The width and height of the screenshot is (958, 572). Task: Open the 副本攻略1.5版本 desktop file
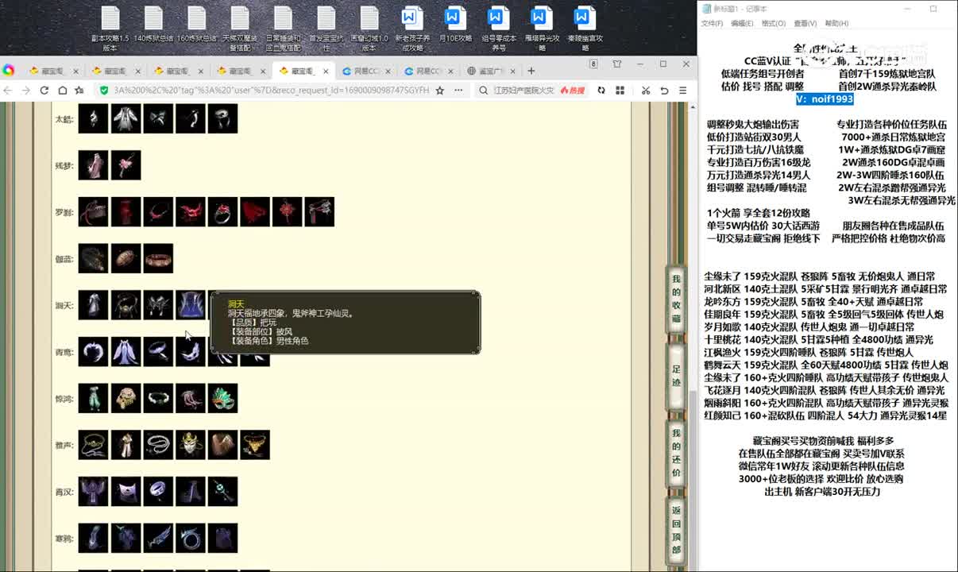[x=110, y=29]
